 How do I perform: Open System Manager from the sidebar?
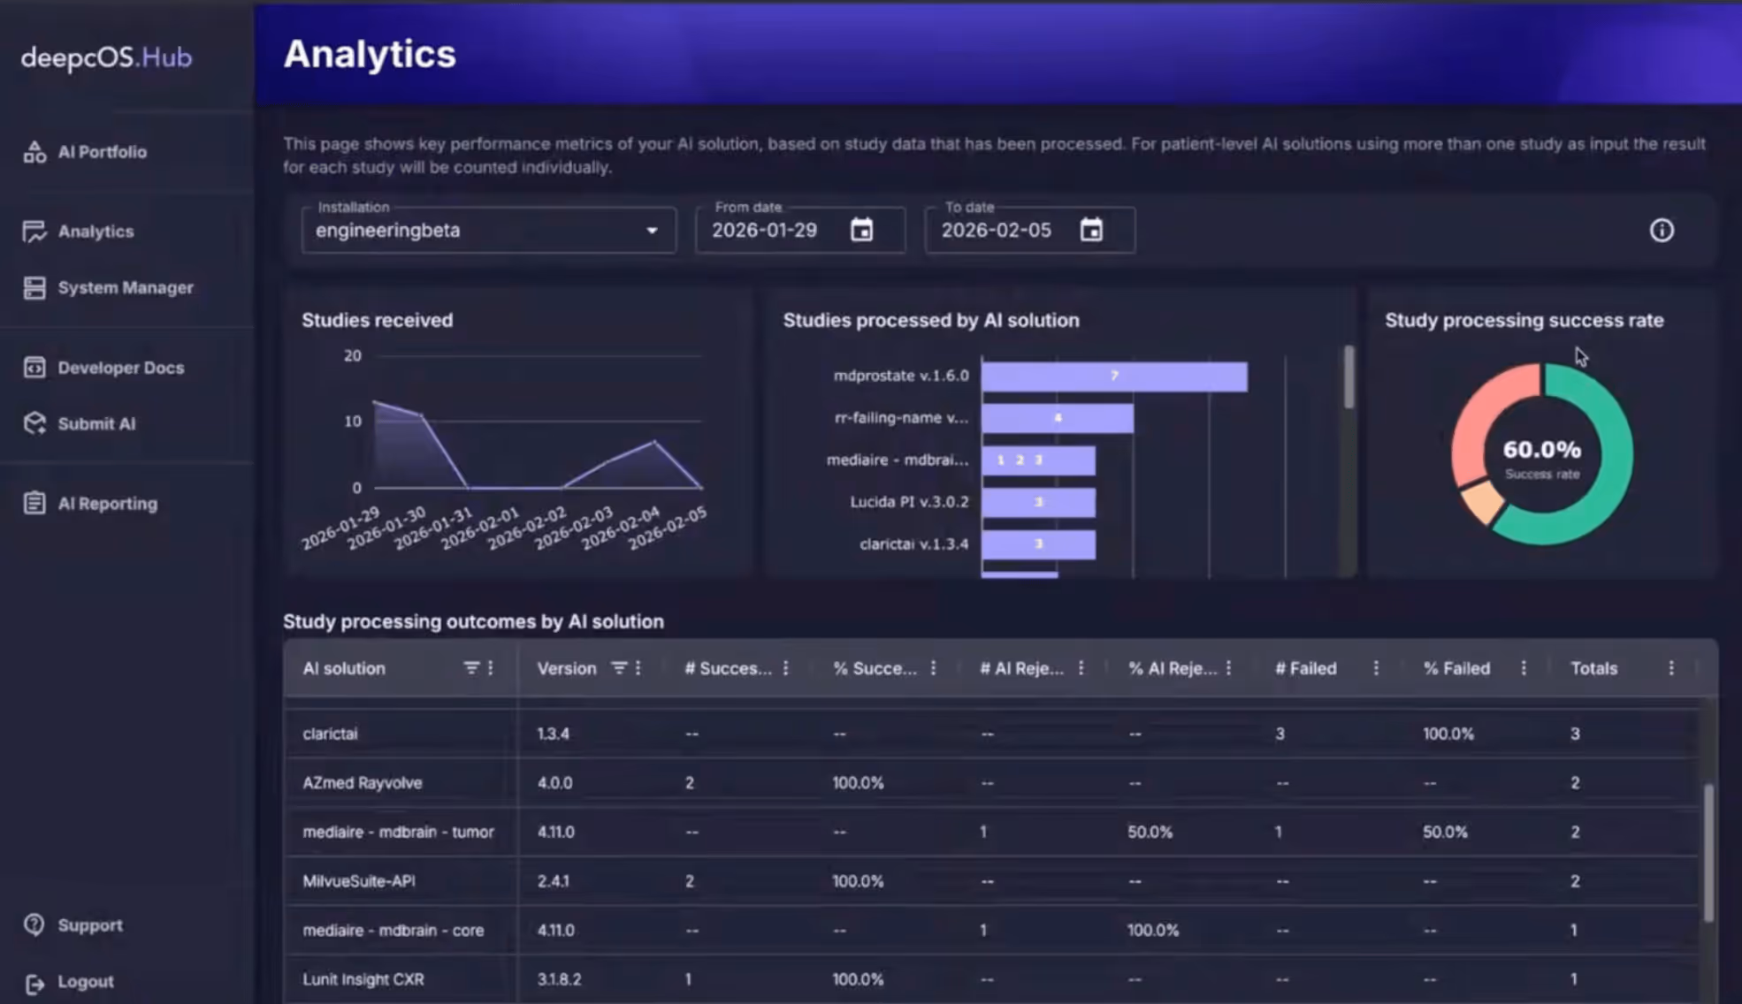[125, 288]
